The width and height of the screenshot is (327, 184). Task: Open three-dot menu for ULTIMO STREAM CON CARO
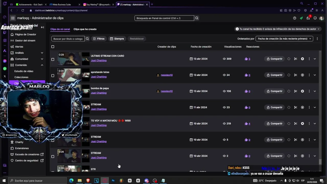(309, 59)
